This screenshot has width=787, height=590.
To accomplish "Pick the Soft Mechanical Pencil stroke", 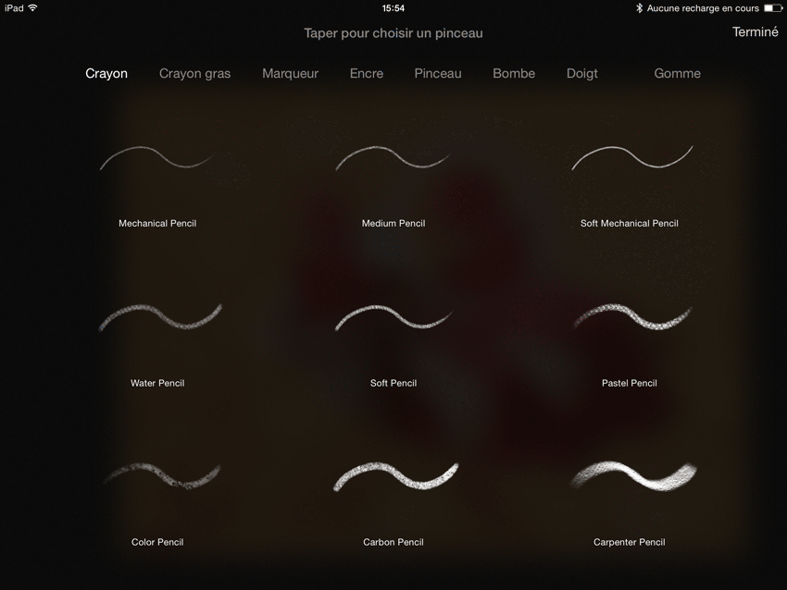I will [632, 157].
